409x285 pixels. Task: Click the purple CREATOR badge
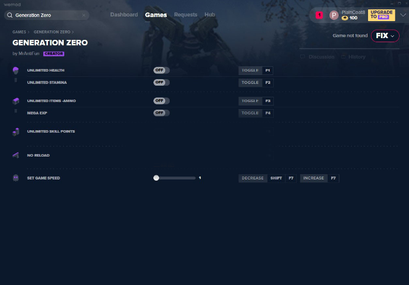pyautogui.click(x=54, y=53)
